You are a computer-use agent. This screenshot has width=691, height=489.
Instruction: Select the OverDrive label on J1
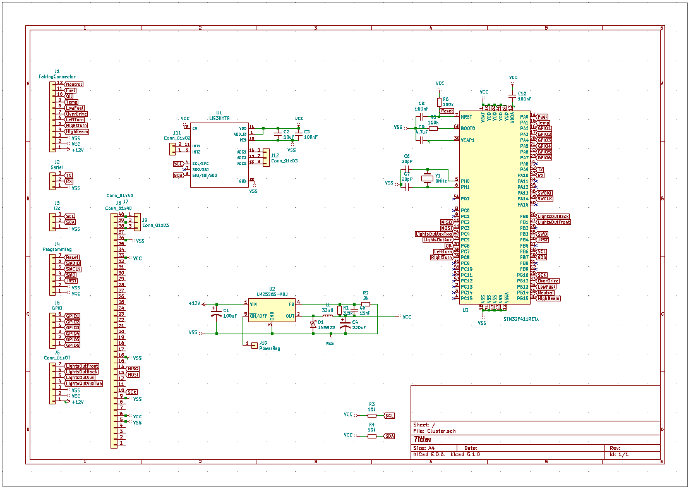[76, 114]
